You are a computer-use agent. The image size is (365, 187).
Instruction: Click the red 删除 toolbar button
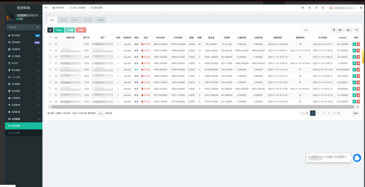81,30
